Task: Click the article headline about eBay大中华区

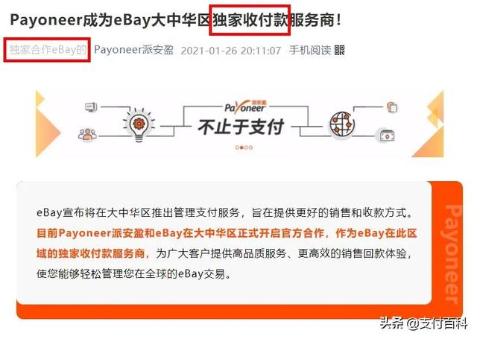Action: coord(176,20)
